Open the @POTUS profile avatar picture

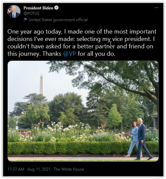[x=14, y=11]
